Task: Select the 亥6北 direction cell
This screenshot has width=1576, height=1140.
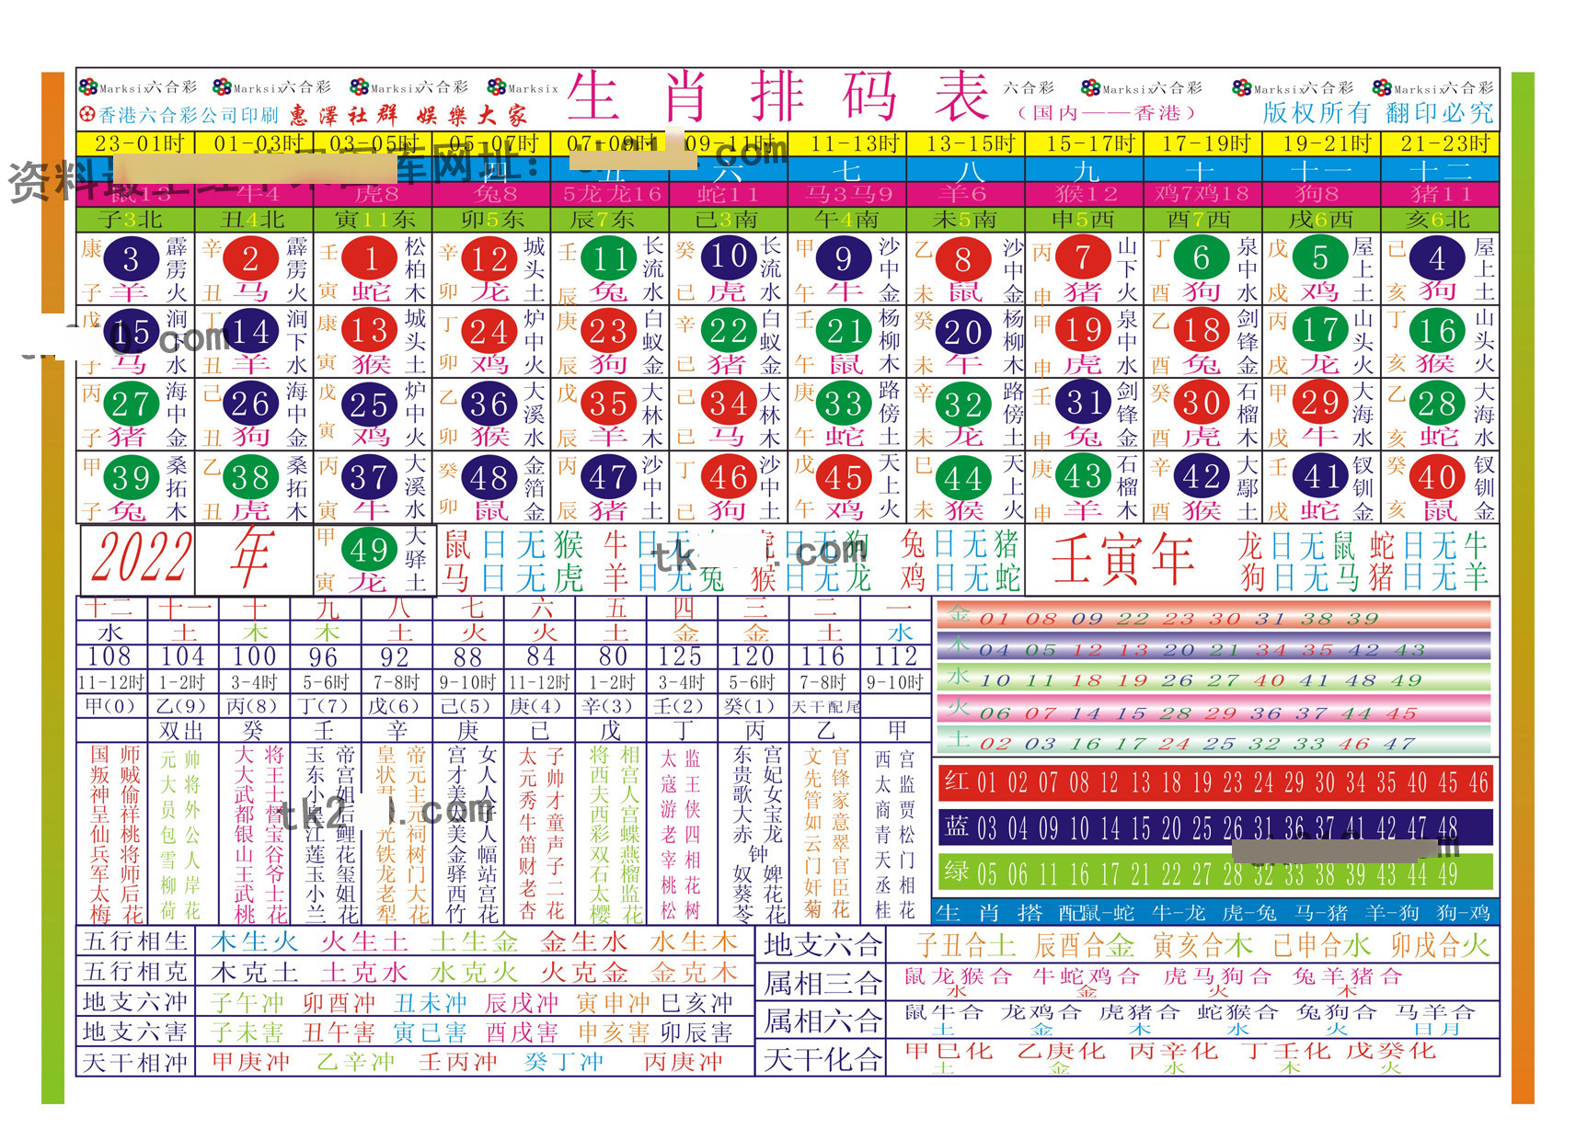Action: pyautogui.click(x=1439, y=220)
